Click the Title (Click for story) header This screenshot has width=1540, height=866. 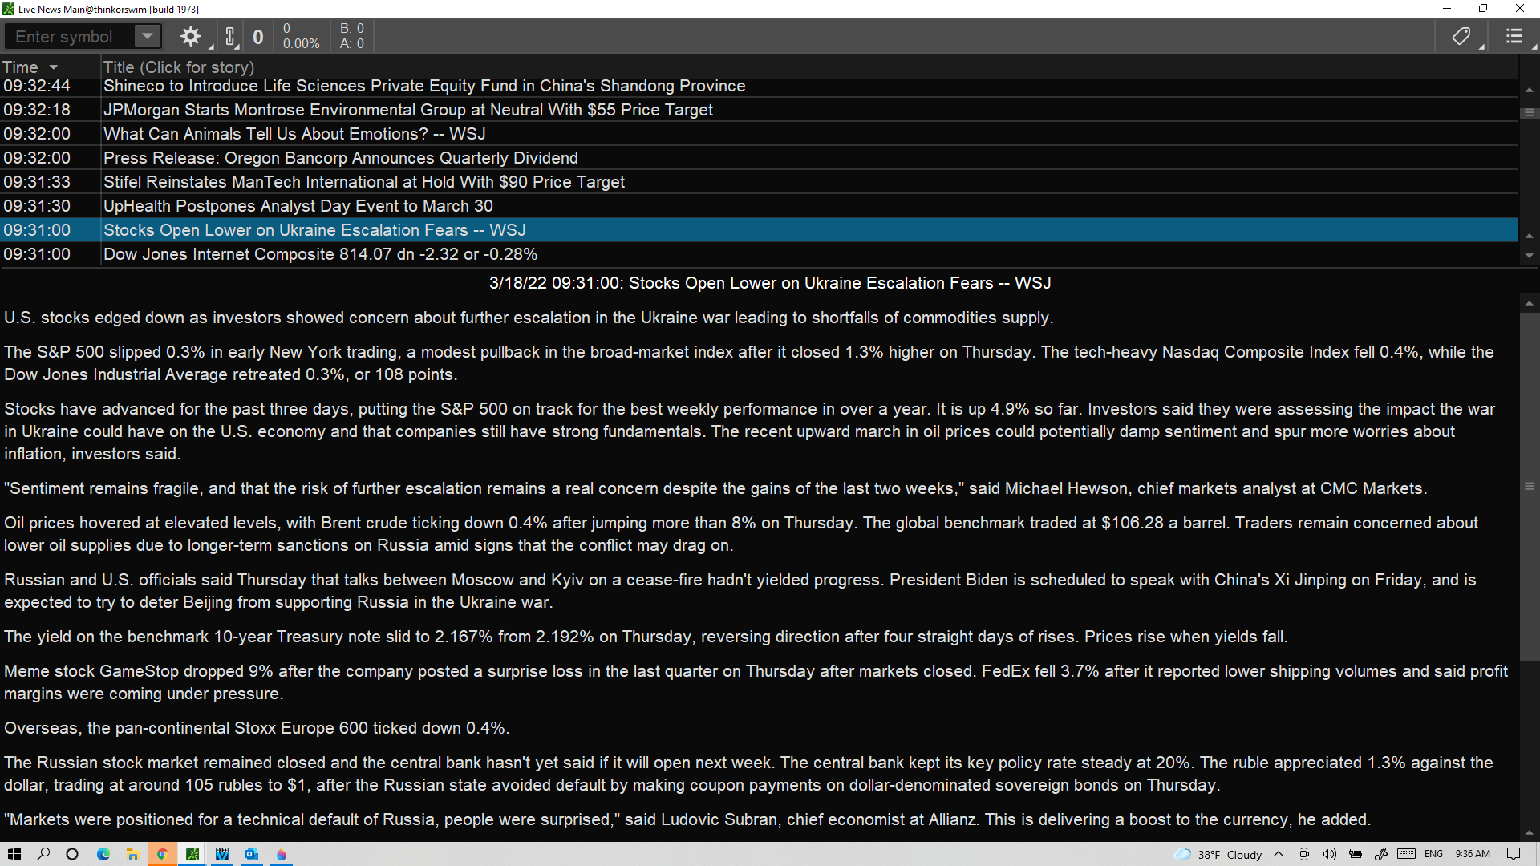coord(179,67)
